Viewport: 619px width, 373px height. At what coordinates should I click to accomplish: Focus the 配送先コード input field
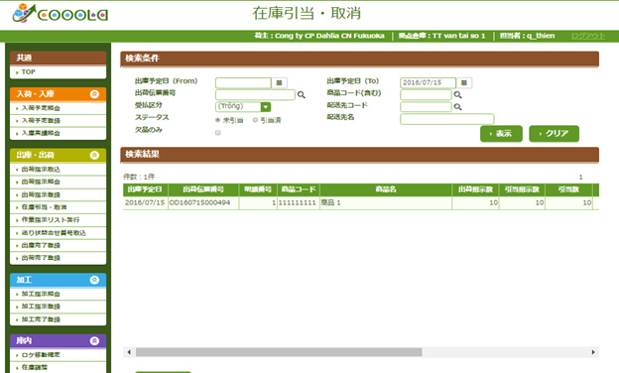[426, 107]
